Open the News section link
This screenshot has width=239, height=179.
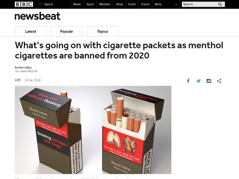[x=77, y=4]
